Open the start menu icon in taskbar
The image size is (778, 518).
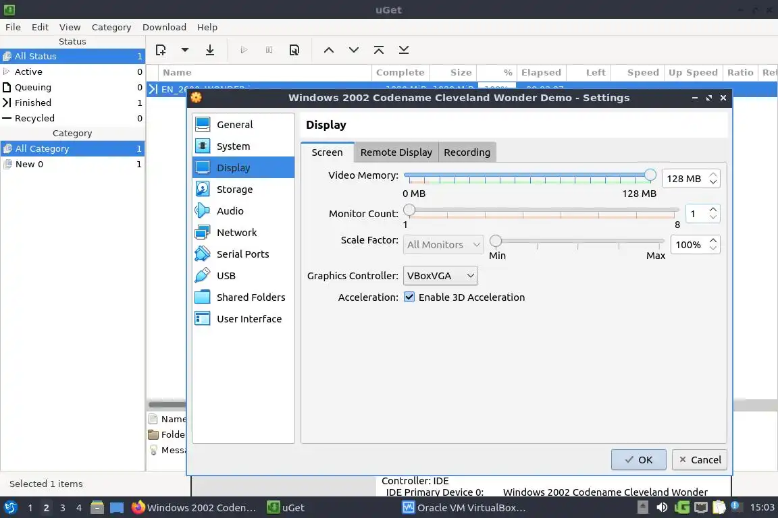click(x=10, y=508)
